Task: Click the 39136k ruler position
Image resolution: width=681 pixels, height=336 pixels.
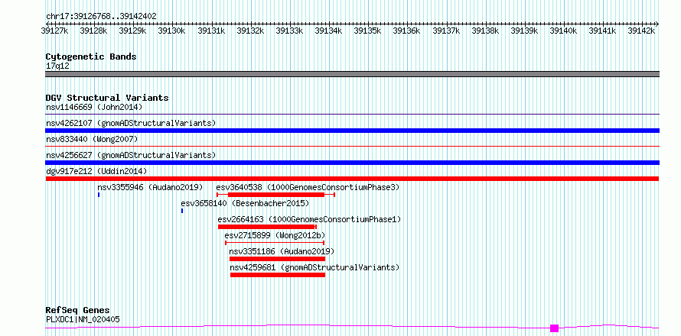Action: [x=407, y=31]
